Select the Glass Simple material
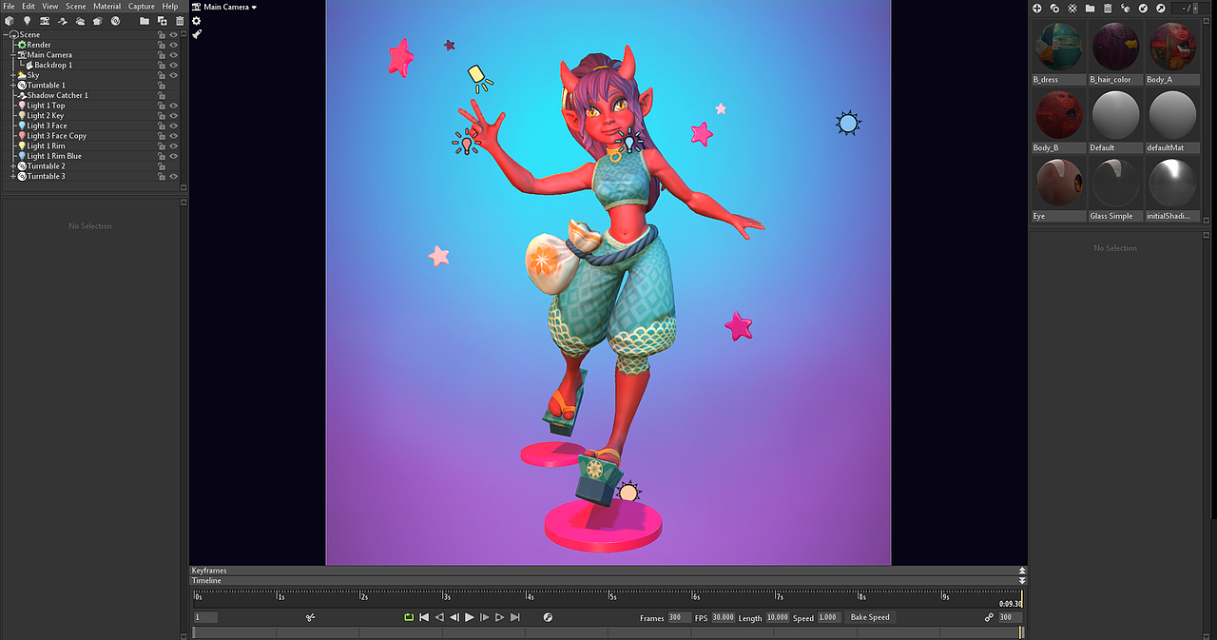The height and width of the screenshot is (640, 1217). click(x=1115, y=184)
